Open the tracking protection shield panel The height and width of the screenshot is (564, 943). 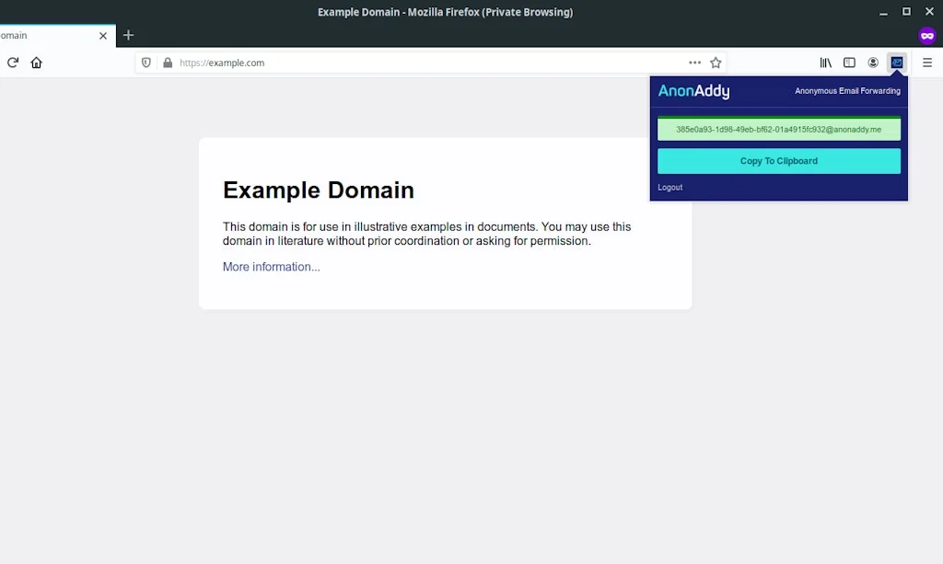click(x=146, y=63)
